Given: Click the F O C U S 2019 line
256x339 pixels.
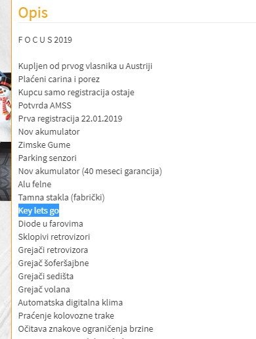Looking at the screenshot, I should (45, 40).
